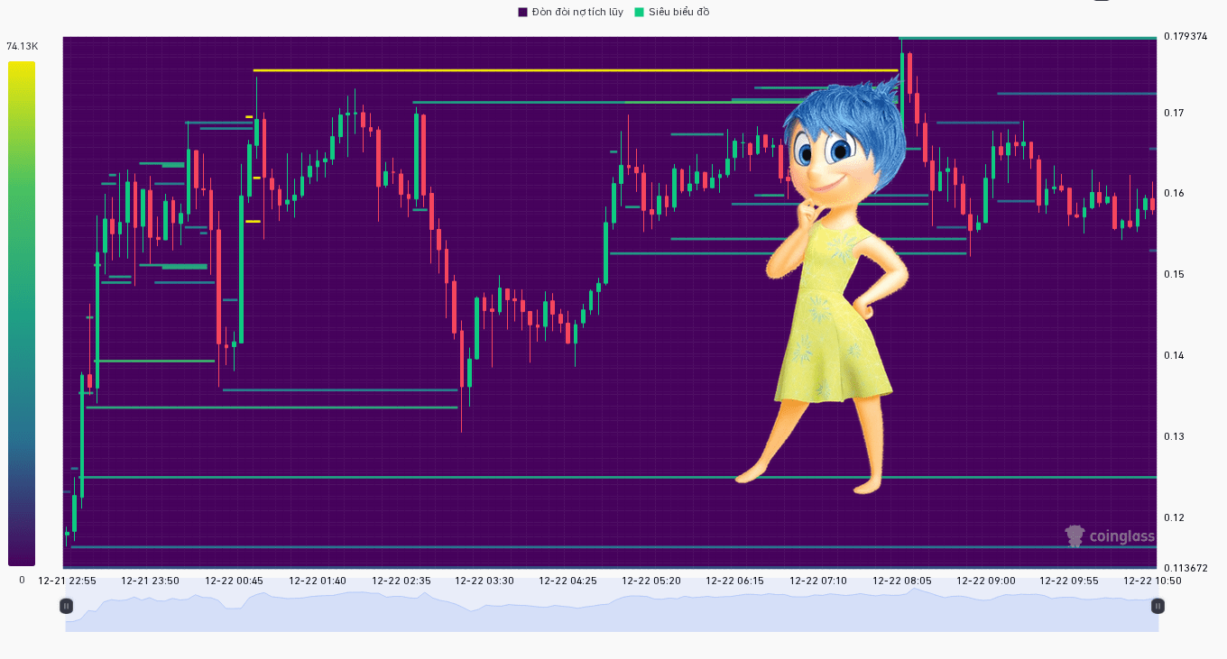Image resolution: width=1227 pixels, height=659 pixels.
Task: Click the 12-21 22:55 time label
Action: pos(67,581)
